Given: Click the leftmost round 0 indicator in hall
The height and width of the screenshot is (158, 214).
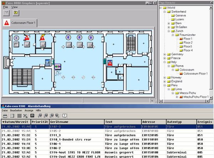Looking at the screenshot, I should coord(68,37).
